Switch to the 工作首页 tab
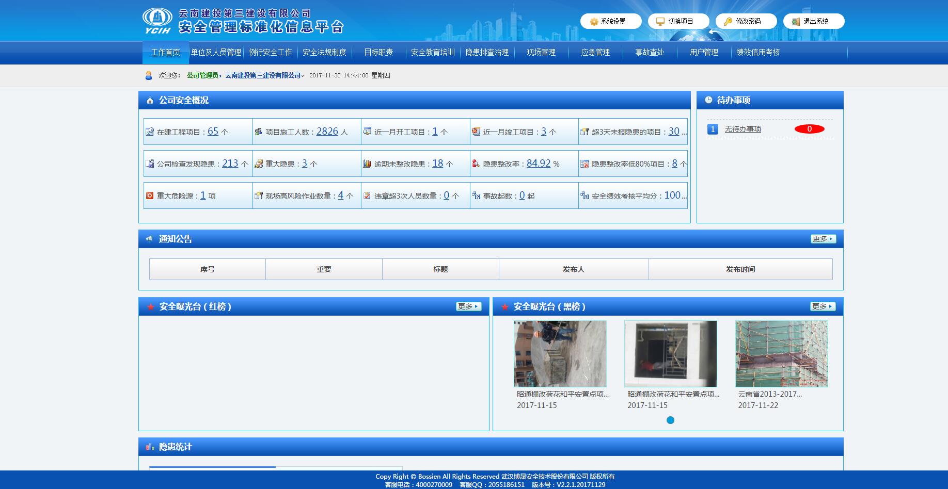Viewport: 948px width, 489px height. click(x=165, y=52)
